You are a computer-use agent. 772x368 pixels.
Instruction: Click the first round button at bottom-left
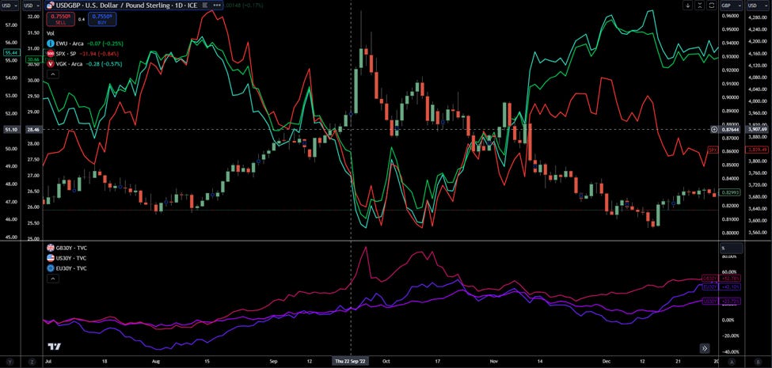(x=10, y=362)
